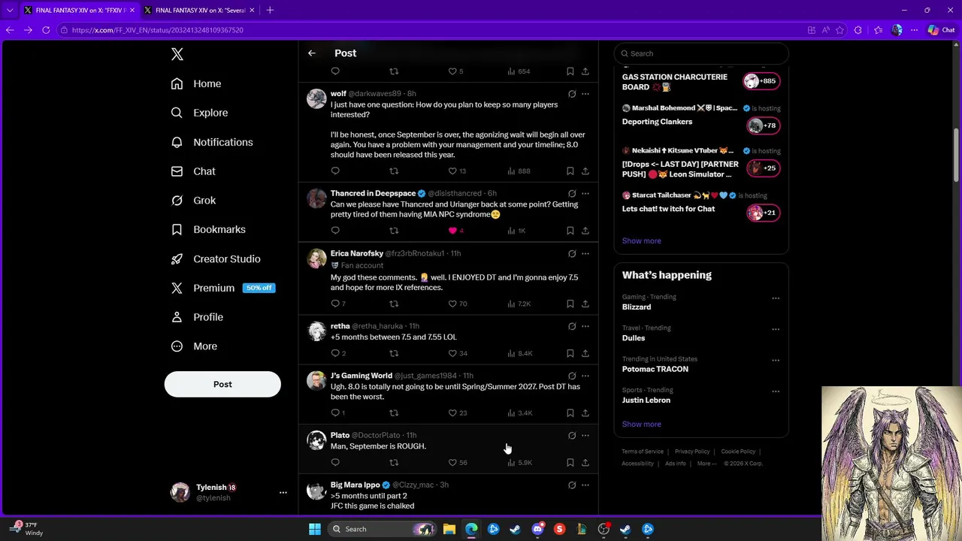Open a new browser tab

pos(270,10)
